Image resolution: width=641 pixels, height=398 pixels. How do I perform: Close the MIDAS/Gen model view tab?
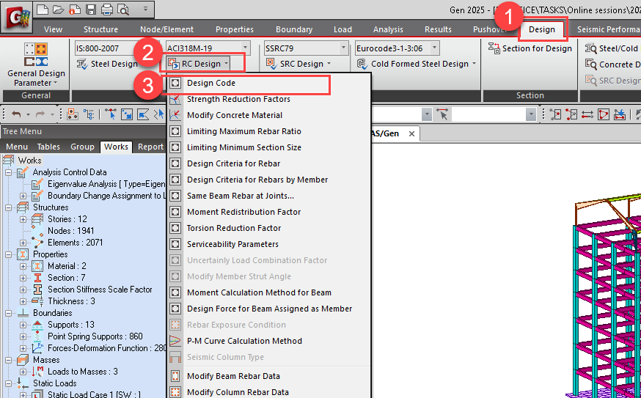point(411,133)
